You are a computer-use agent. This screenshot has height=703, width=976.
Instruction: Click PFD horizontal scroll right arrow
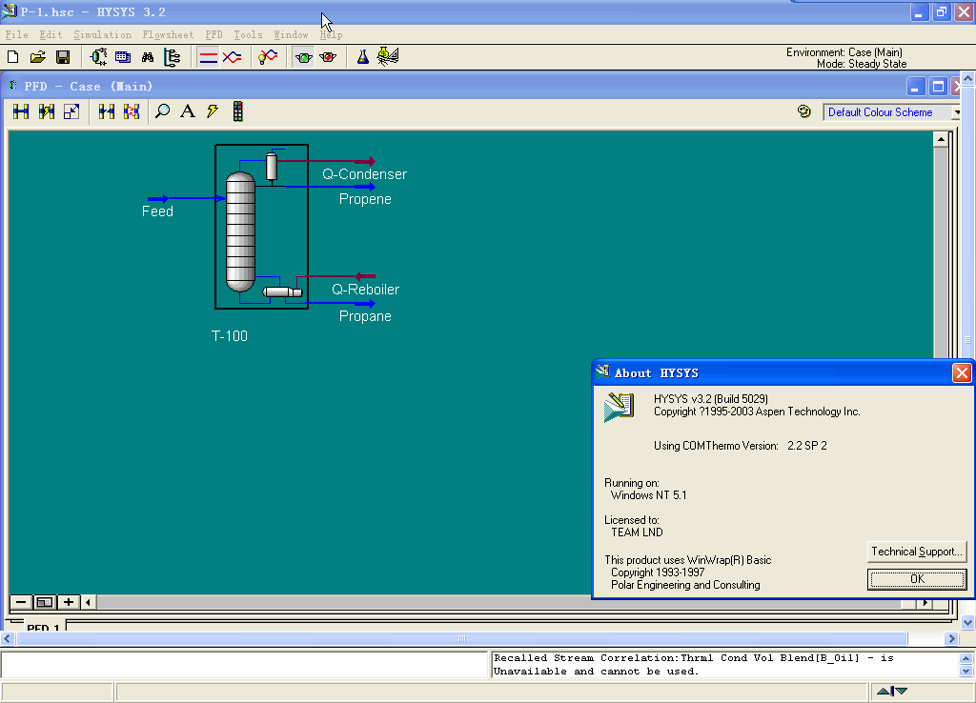click(925, 602)
